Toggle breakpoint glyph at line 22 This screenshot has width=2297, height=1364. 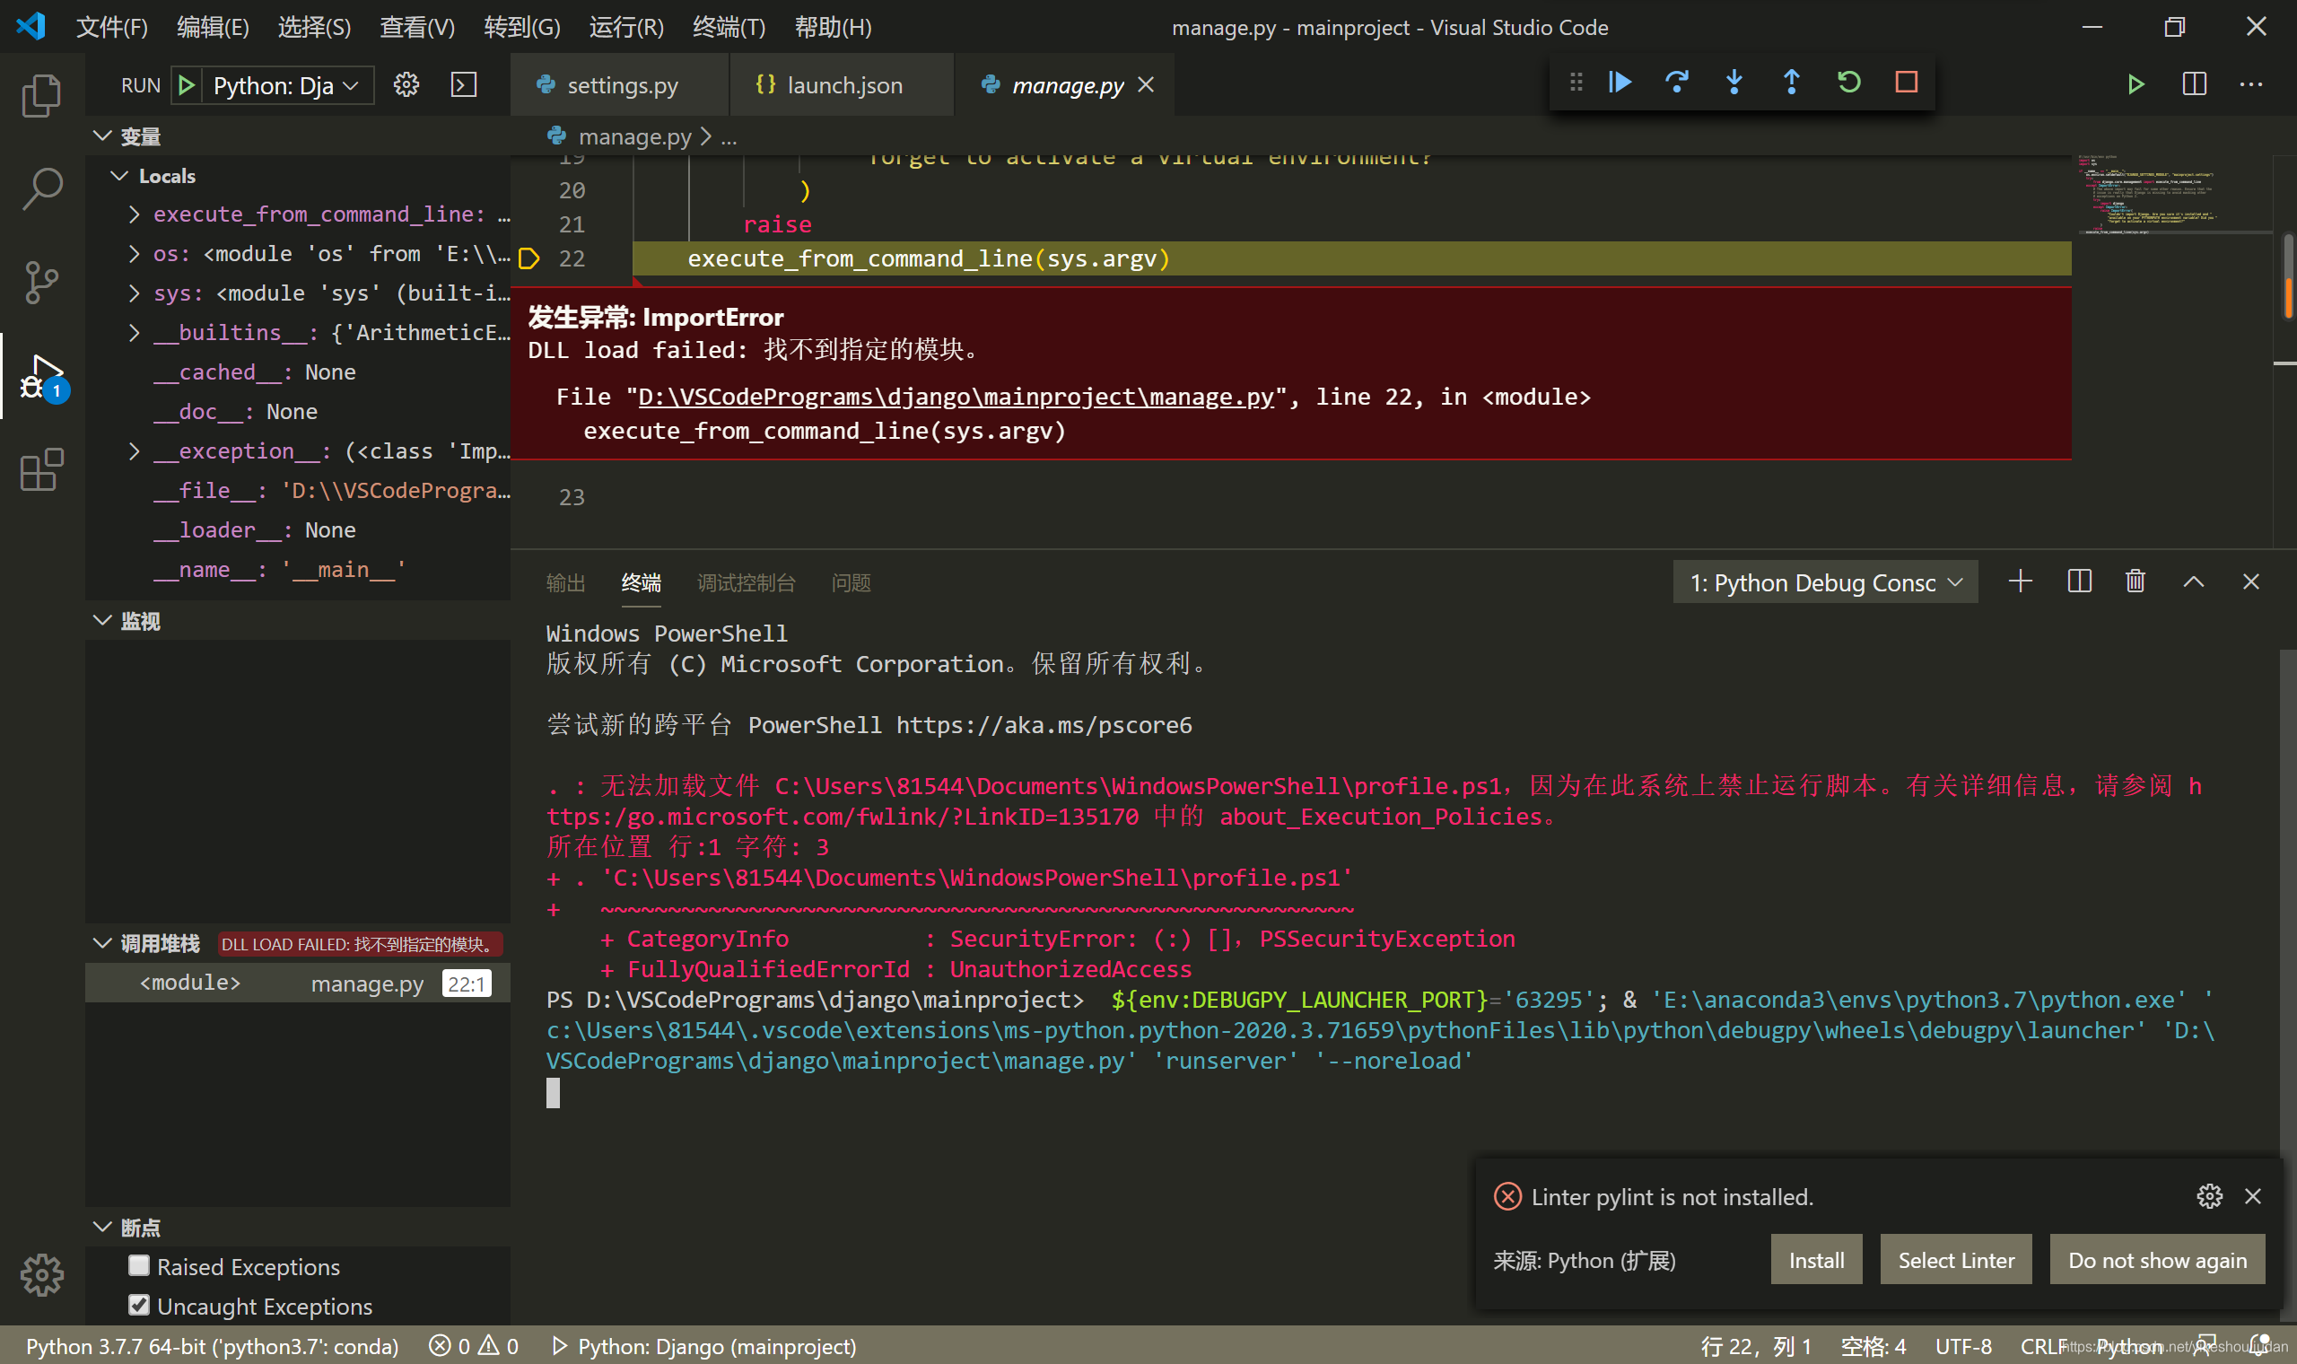point(529,259)
